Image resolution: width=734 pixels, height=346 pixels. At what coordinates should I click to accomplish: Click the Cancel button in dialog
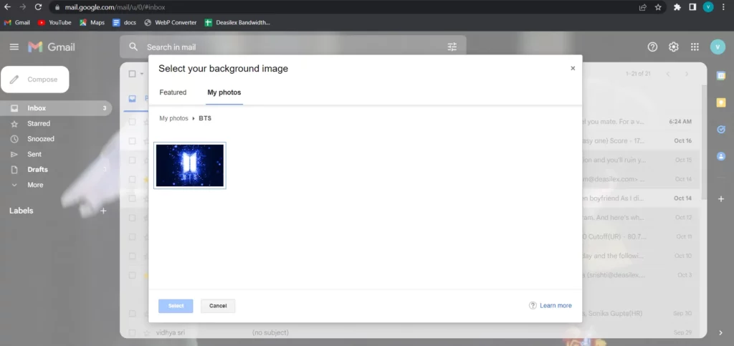click(218, 306)
